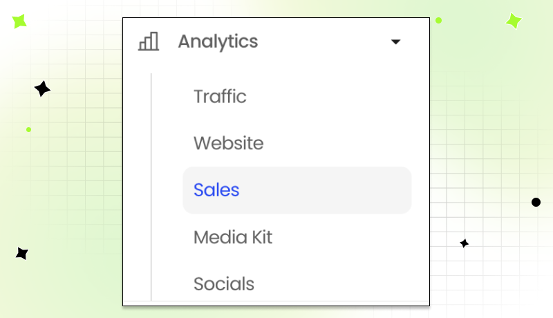Click the small green dot left of the panel
The width and height of the screenshot is (553, 318).
point(28,129)
